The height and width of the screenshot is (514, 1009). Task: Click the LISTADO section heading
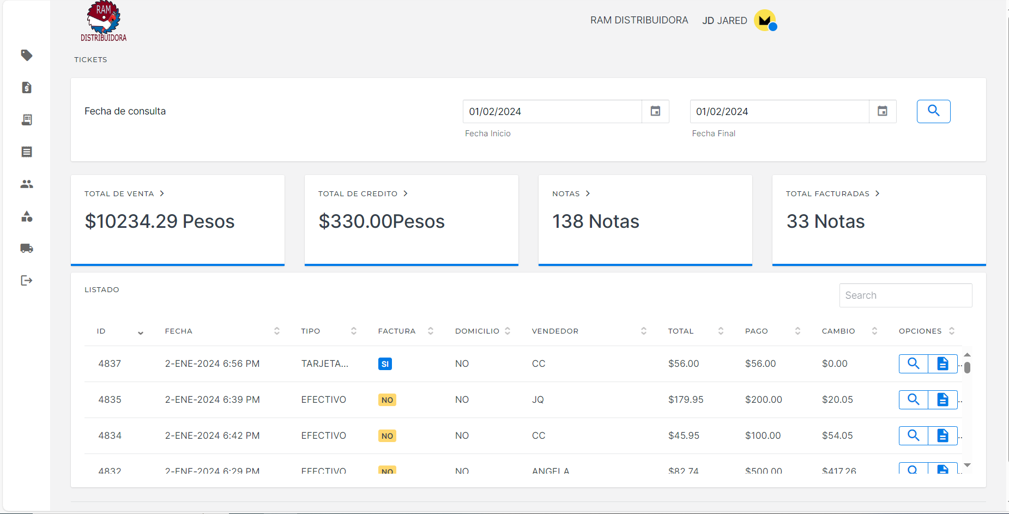[x=102, y=289]
